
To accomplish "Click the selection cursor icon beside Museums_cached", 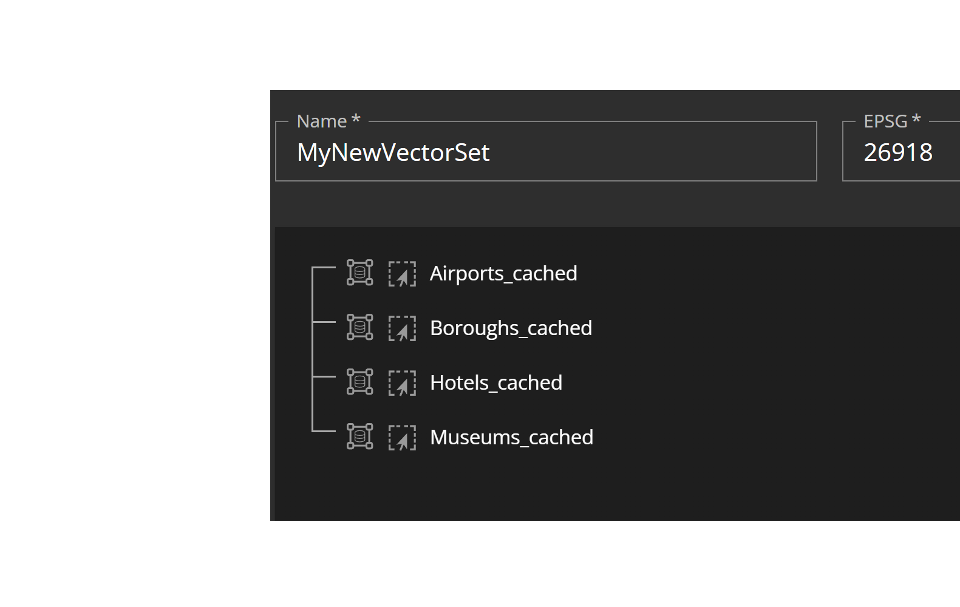I will point(402,438).
